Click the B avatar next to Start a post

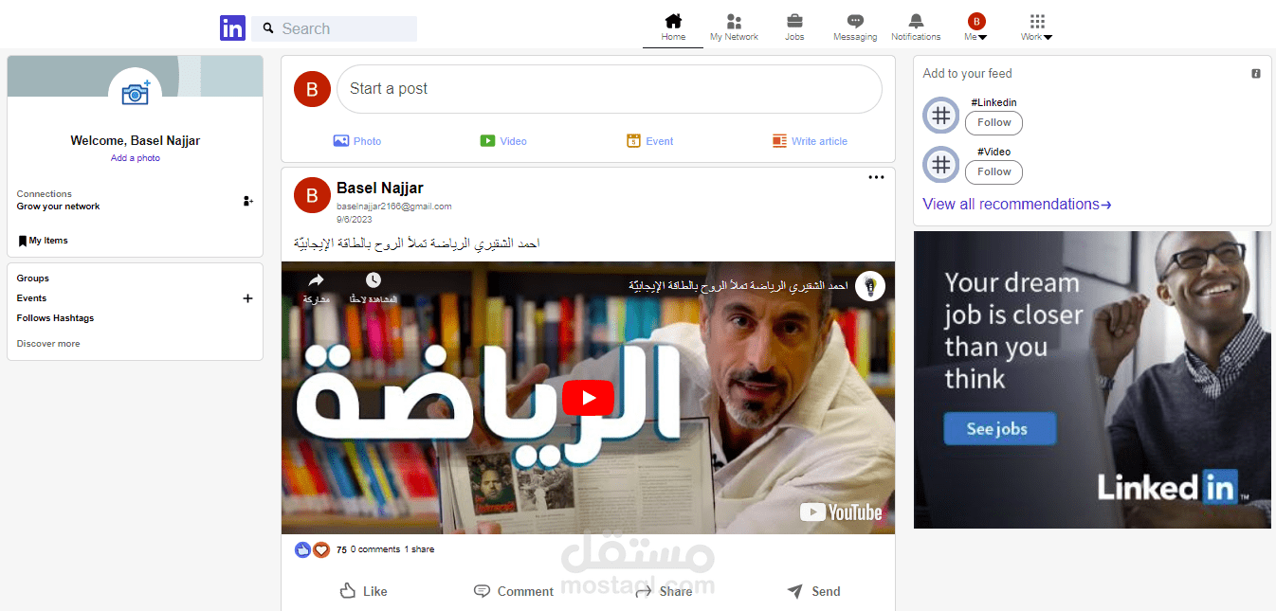click(x=312, y=89)
